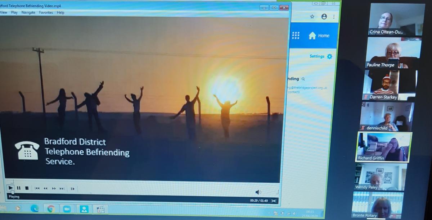Click the video seek bar
The height and width of the screenshot is (220, 432).
(x=142, y=182)
